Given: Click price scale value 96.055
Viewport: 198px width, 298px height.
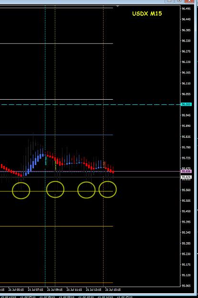Looking at the screenshot, I should [x=186, y=94].
